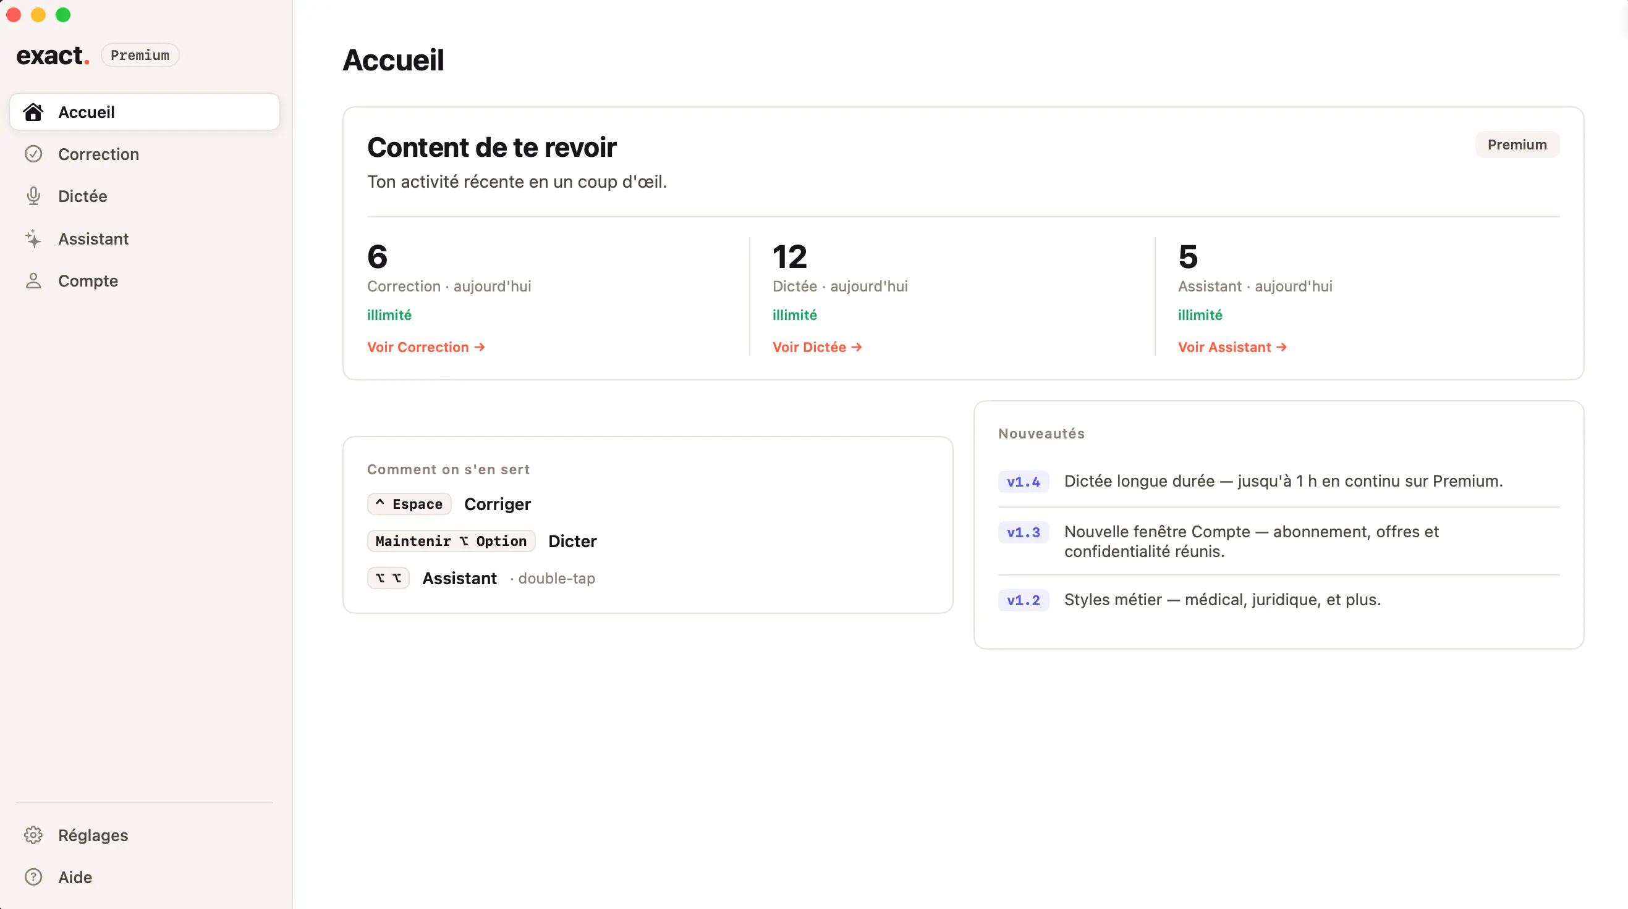Close the window with the red button
The image size is (1628, 909).
tap(13, 15)
